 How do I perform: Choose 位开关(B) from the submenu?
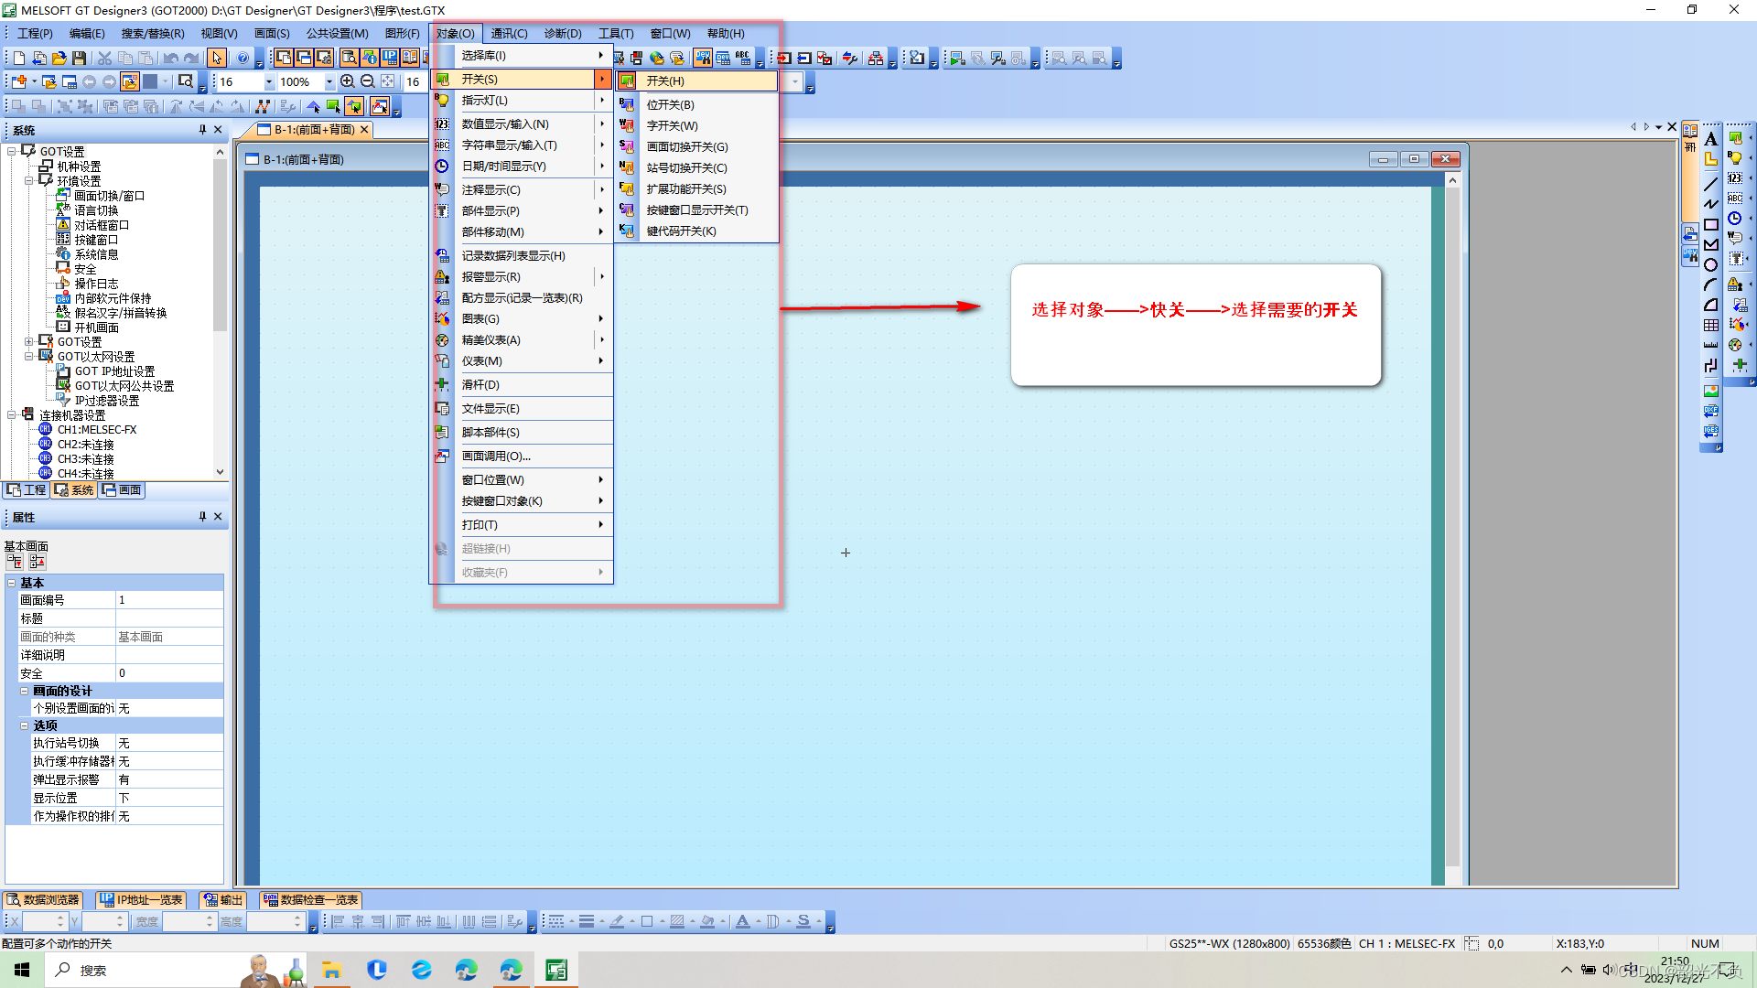[x=670, y=105]
